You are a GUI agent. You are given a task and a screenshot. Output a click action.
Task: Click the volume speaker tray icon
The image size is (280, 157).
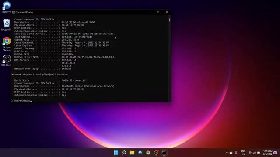(254, 153)
